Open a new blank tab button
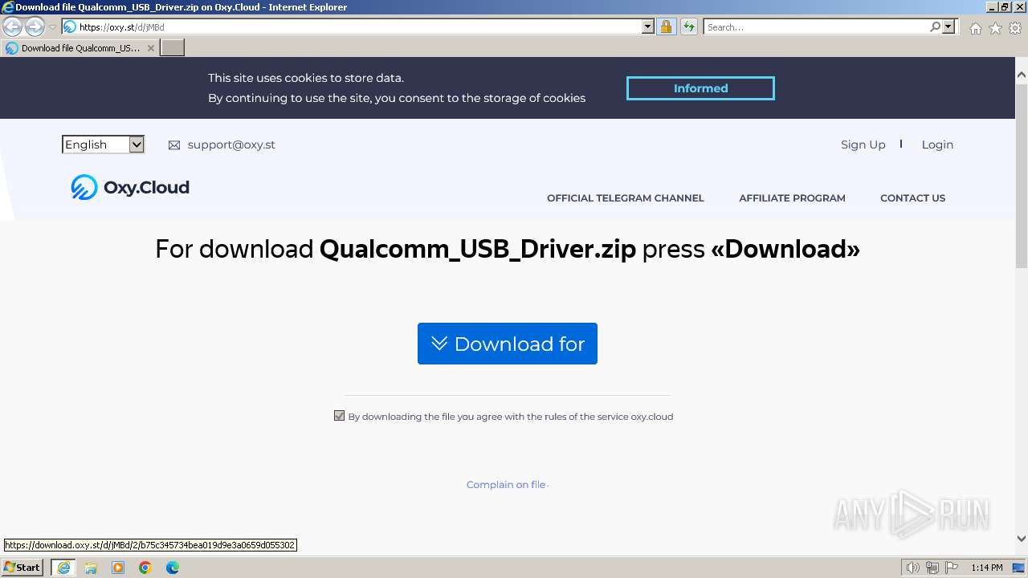The width and height of the screenshot is (1028, 578). (172, 48)
